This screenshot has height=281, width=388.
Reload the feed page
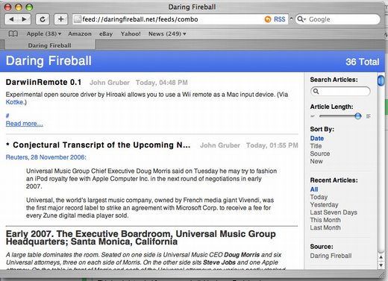tap(43, 19)
